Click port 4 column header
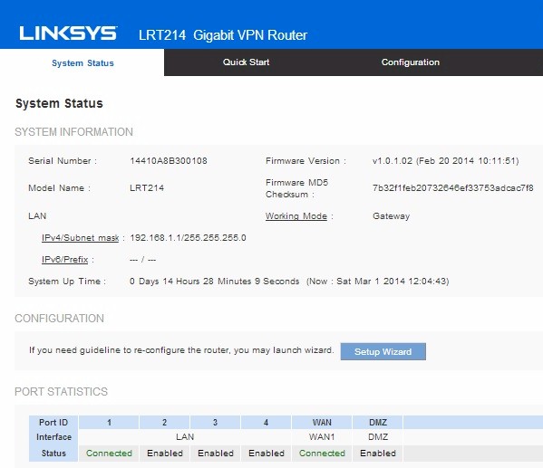Image resolution: width=543 pixels, height=468 pixels. tap(266, 423)
